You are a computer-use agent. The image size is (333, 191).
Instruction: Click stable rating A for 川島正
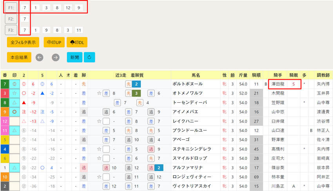tap(294, 186)
